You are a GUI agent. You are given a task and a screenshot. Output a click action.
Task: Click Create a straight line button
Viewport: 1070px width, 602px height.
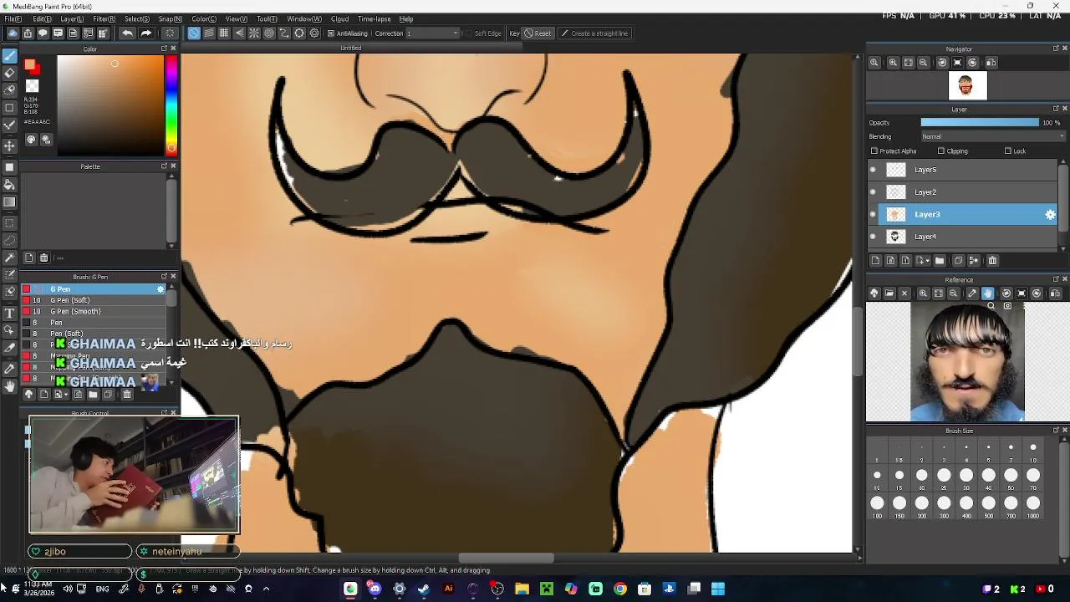(594, 33)
